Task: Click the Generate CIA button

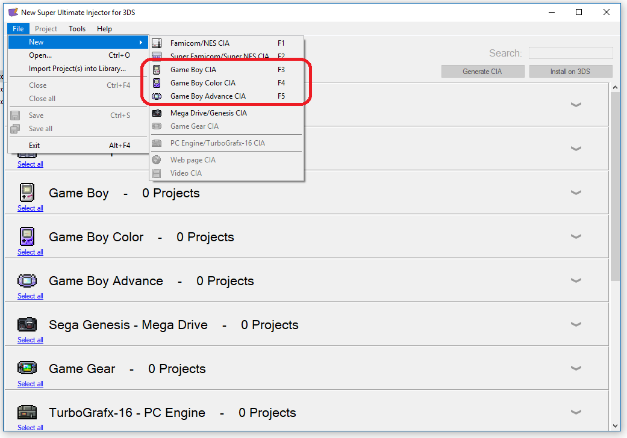Action: [x=482, y=72]
